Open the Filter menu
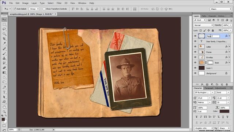Screen dimensions: 234x132 pyautogui.click(x=59, y=3)
